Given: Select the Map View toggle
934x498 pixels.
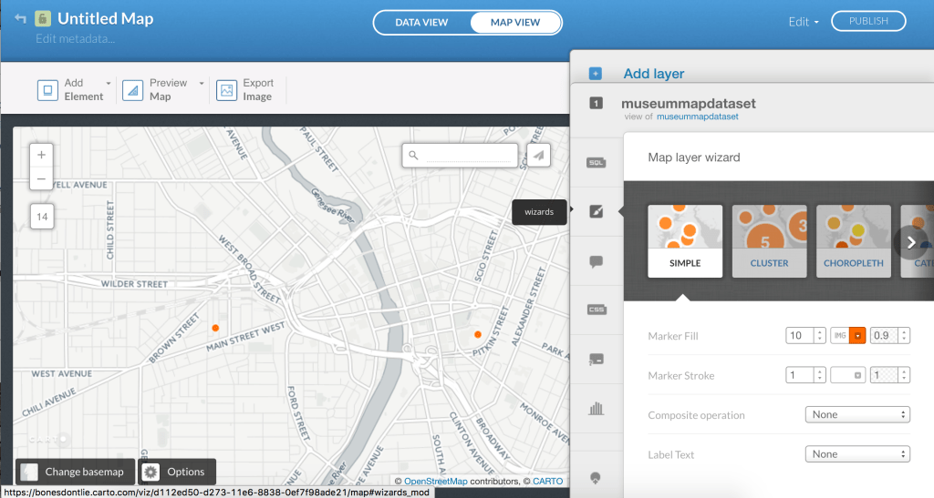Looking at the screenshot, I should (x=514, y=22).
